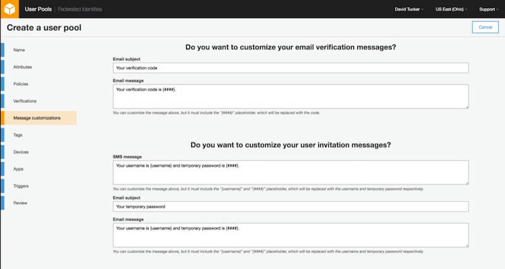Image resolution: width=505 pixels, height=269 pixels.
Task: Go to the Name step in sidebar
Action: pos(19,49)
